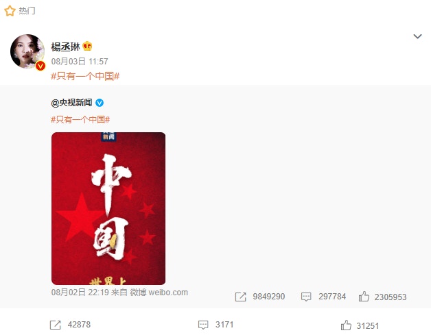Image resolution: width=431 pixels, height=335 pixels.
Task: Repost this post using the 42878 share icon
Action: tap(56, 325)
